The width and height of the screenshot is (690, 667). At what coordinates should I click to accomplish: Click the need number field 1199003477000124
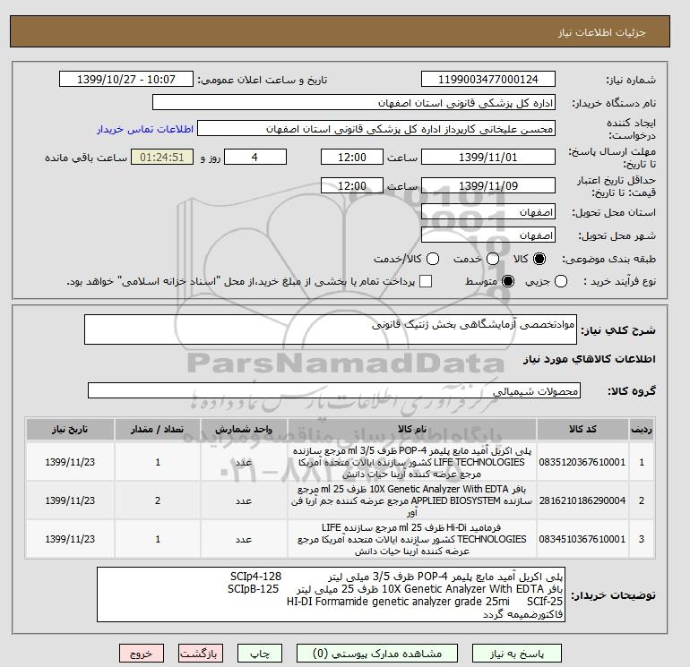pos(488,80)
